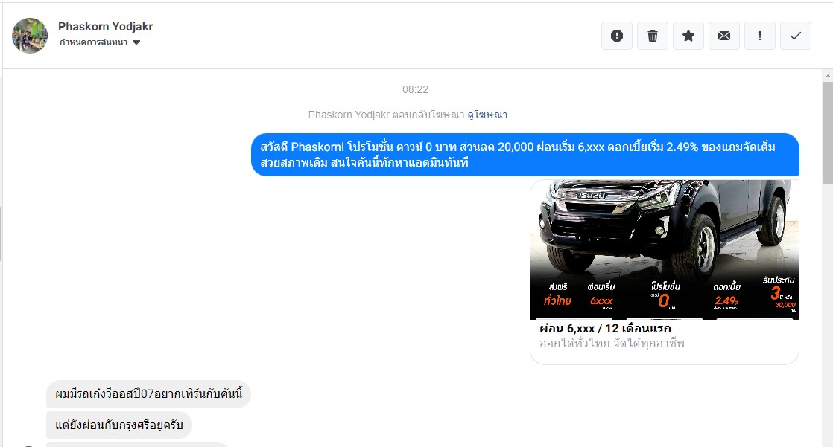Select the blue promo message bubble
The width and height of the screenshot is (833, 447).
[525, 154]
